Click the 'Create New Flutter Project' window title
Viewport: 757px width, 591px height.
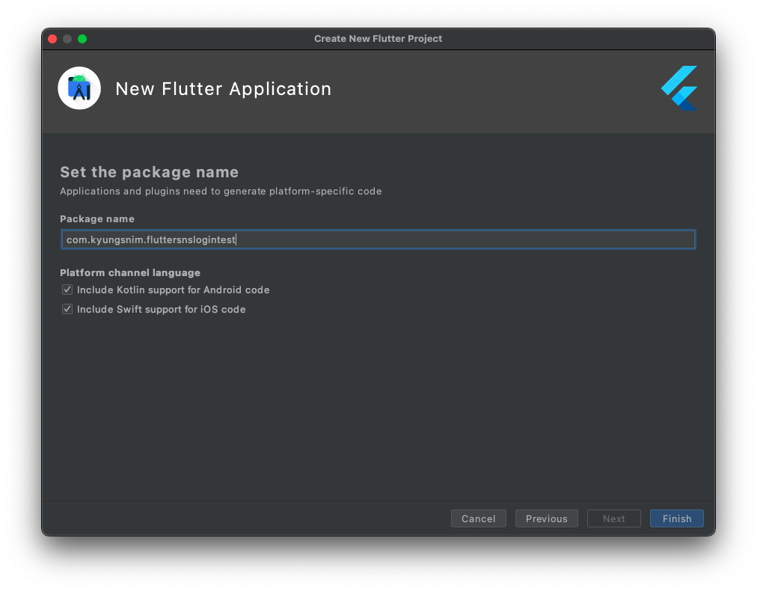pos(378,39)
